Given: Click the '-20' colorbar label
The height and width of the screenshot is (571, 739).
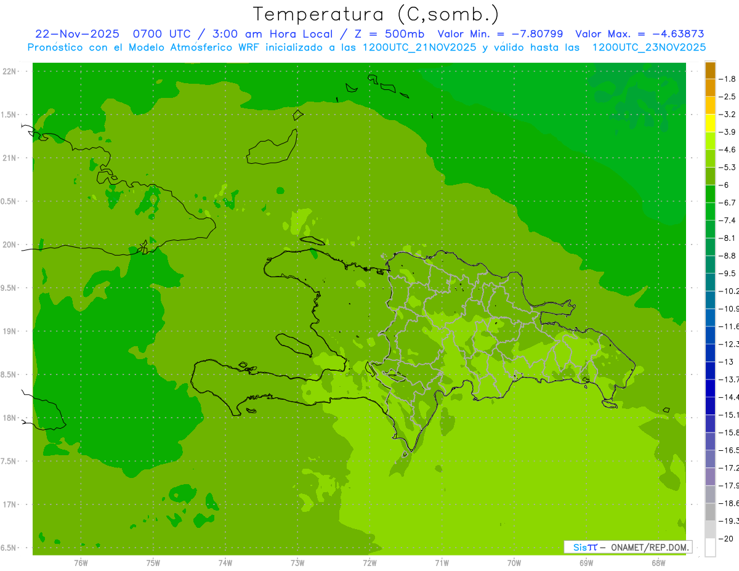Looking at the screenshot, I should click(726, 539).
